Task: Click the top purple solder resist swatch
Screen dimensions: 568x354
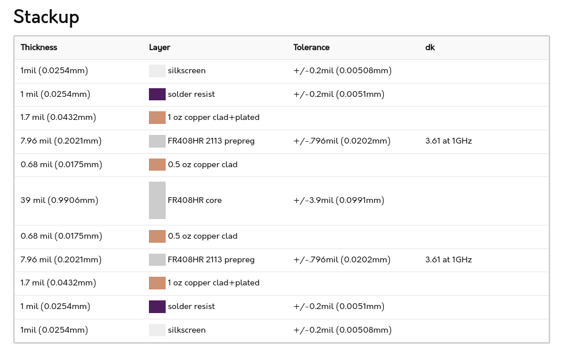Action: click(157, 94)
